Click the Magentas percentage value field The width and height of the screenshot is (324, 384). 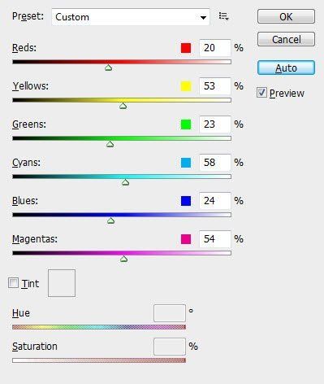[215, 239]
